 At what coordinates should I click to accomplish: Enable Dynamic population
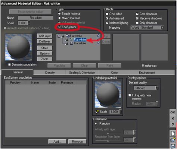(x=9, y=64)
